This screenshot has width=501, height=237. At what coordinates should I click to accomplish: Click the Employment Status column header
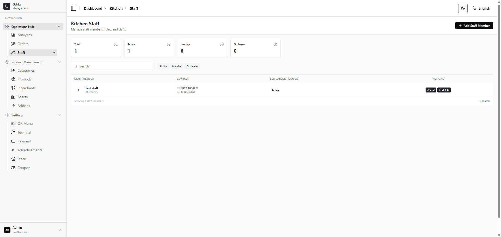tap(284, 79)
